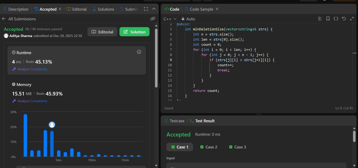This screenshot has height=168, width=358.
Task: Expand left panel to fullscreen icon
Action: click(x=146, y=9)
